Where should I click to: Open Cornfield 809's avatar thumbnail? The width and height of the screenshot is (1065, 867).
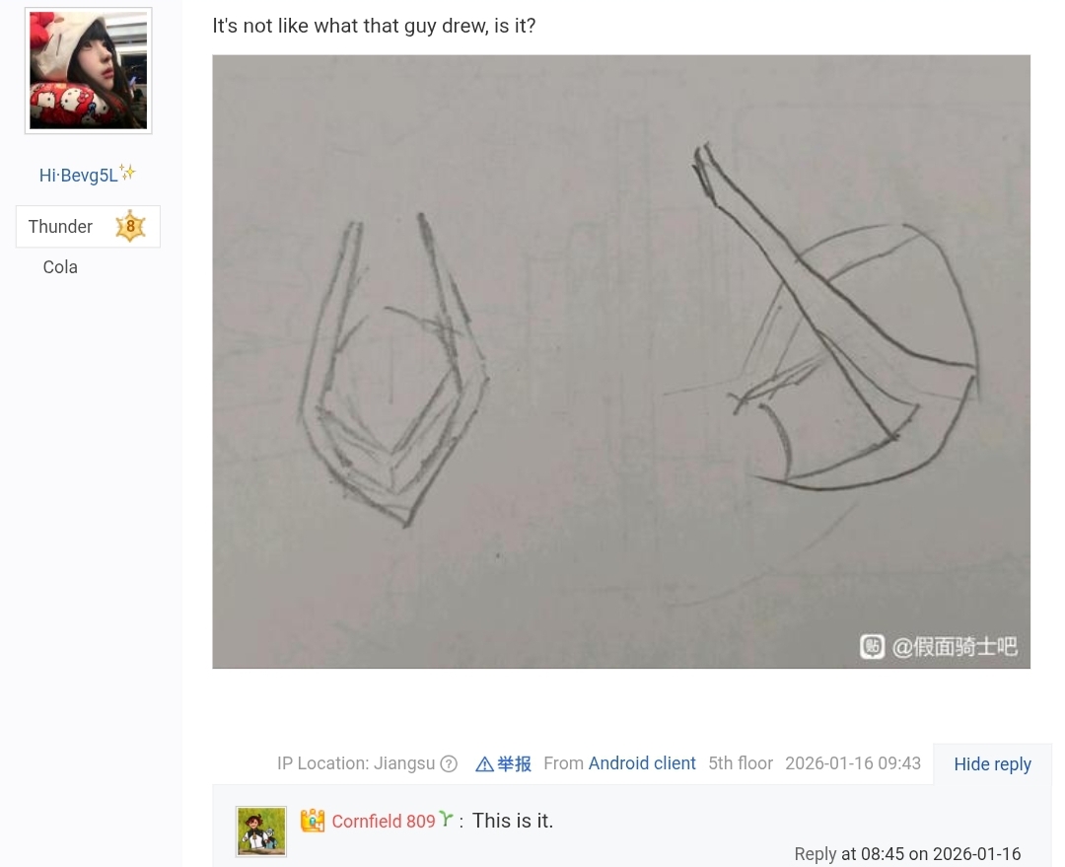261,831
